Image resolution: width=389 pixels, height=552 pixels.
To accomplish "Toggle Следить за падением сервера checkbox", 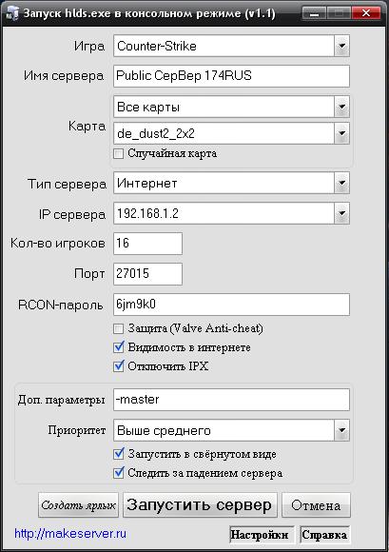I will point(119,472).
